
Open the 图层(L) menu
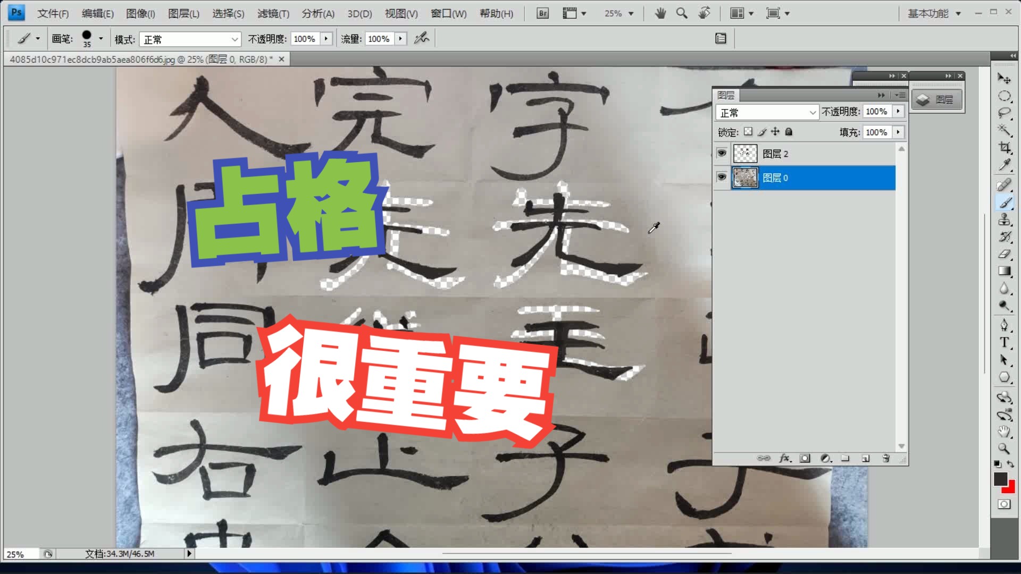click(x=183, y=13)
